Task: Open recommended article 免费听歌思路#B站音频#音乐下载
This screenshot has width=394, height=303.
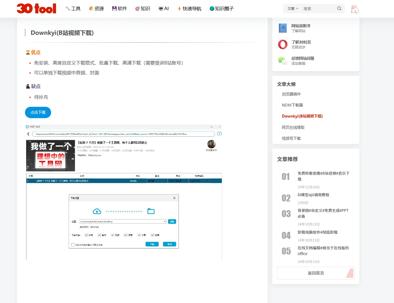Action: (x=323, y=176)
